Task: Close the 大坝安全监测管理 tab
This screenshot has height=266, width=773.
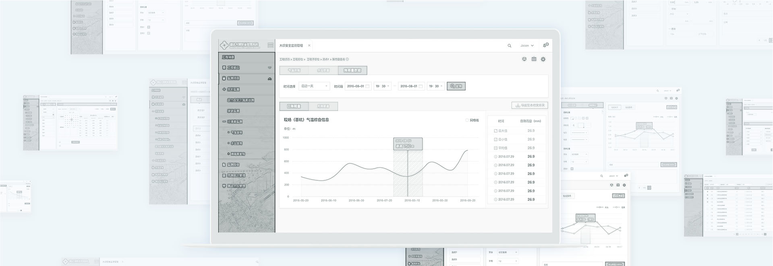Action: point(309,45)
